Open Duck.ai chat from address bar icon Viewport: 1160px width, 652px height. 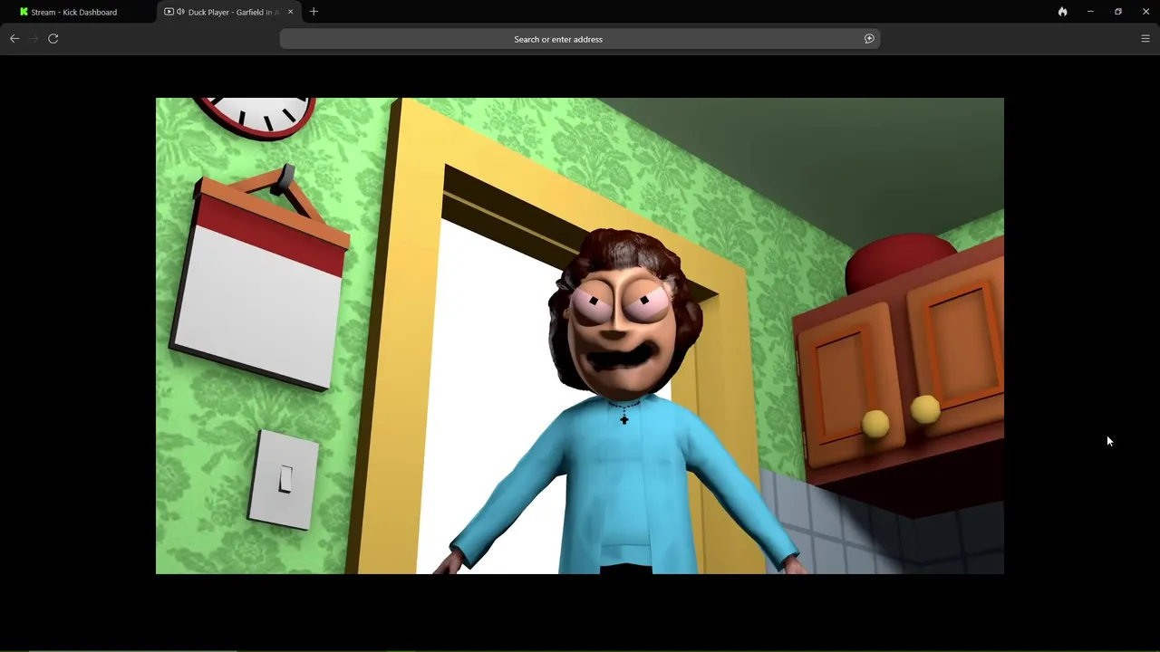[x=869, y=39]
